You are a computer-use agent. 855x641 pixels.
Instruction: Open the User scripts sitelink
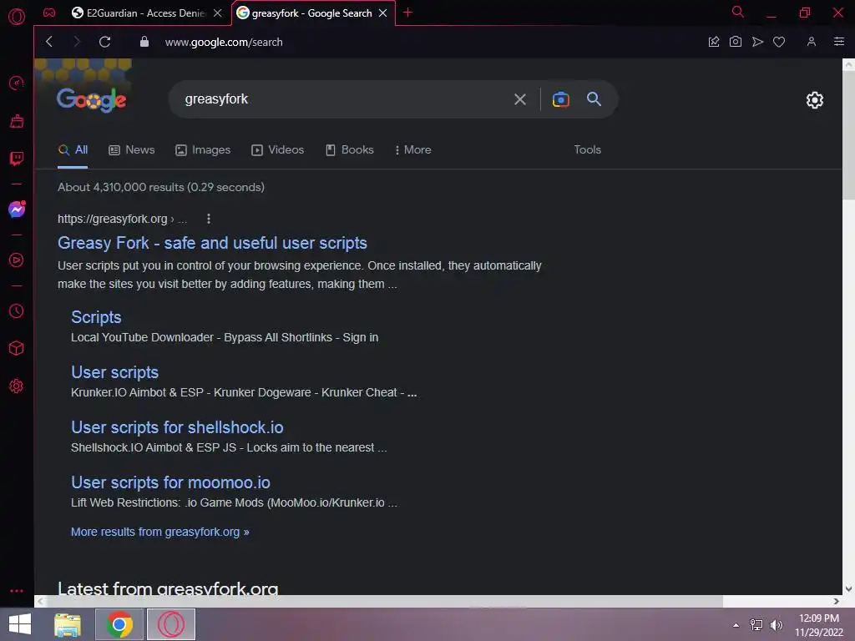[114, 372]
